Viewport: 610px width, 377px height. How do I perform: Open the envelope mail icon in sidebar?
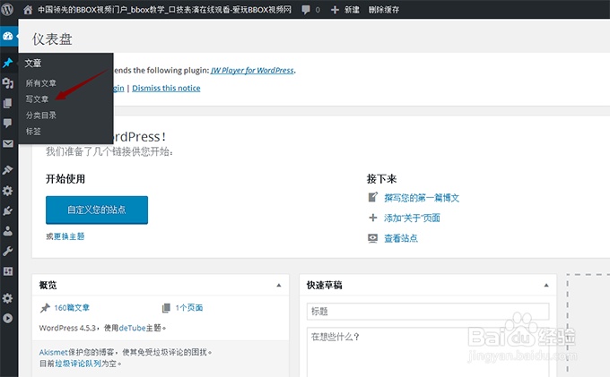8,143
